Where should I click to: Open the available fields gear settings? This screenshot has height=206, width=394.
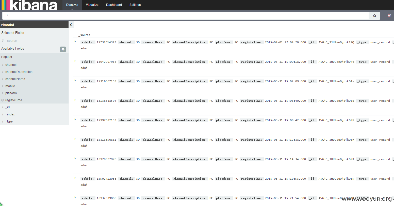63,49
